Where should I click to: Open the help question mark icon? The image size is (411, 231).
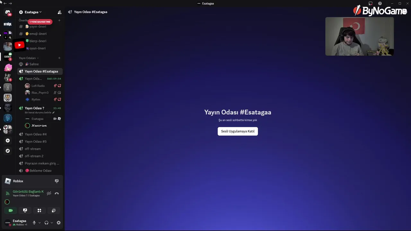[380, 4]
